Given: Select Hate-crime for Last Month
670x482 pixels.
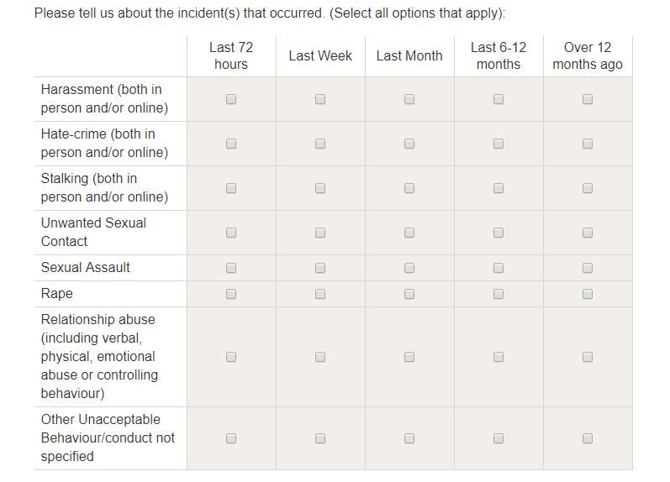Looking at the screenshot, I should 409,144.
